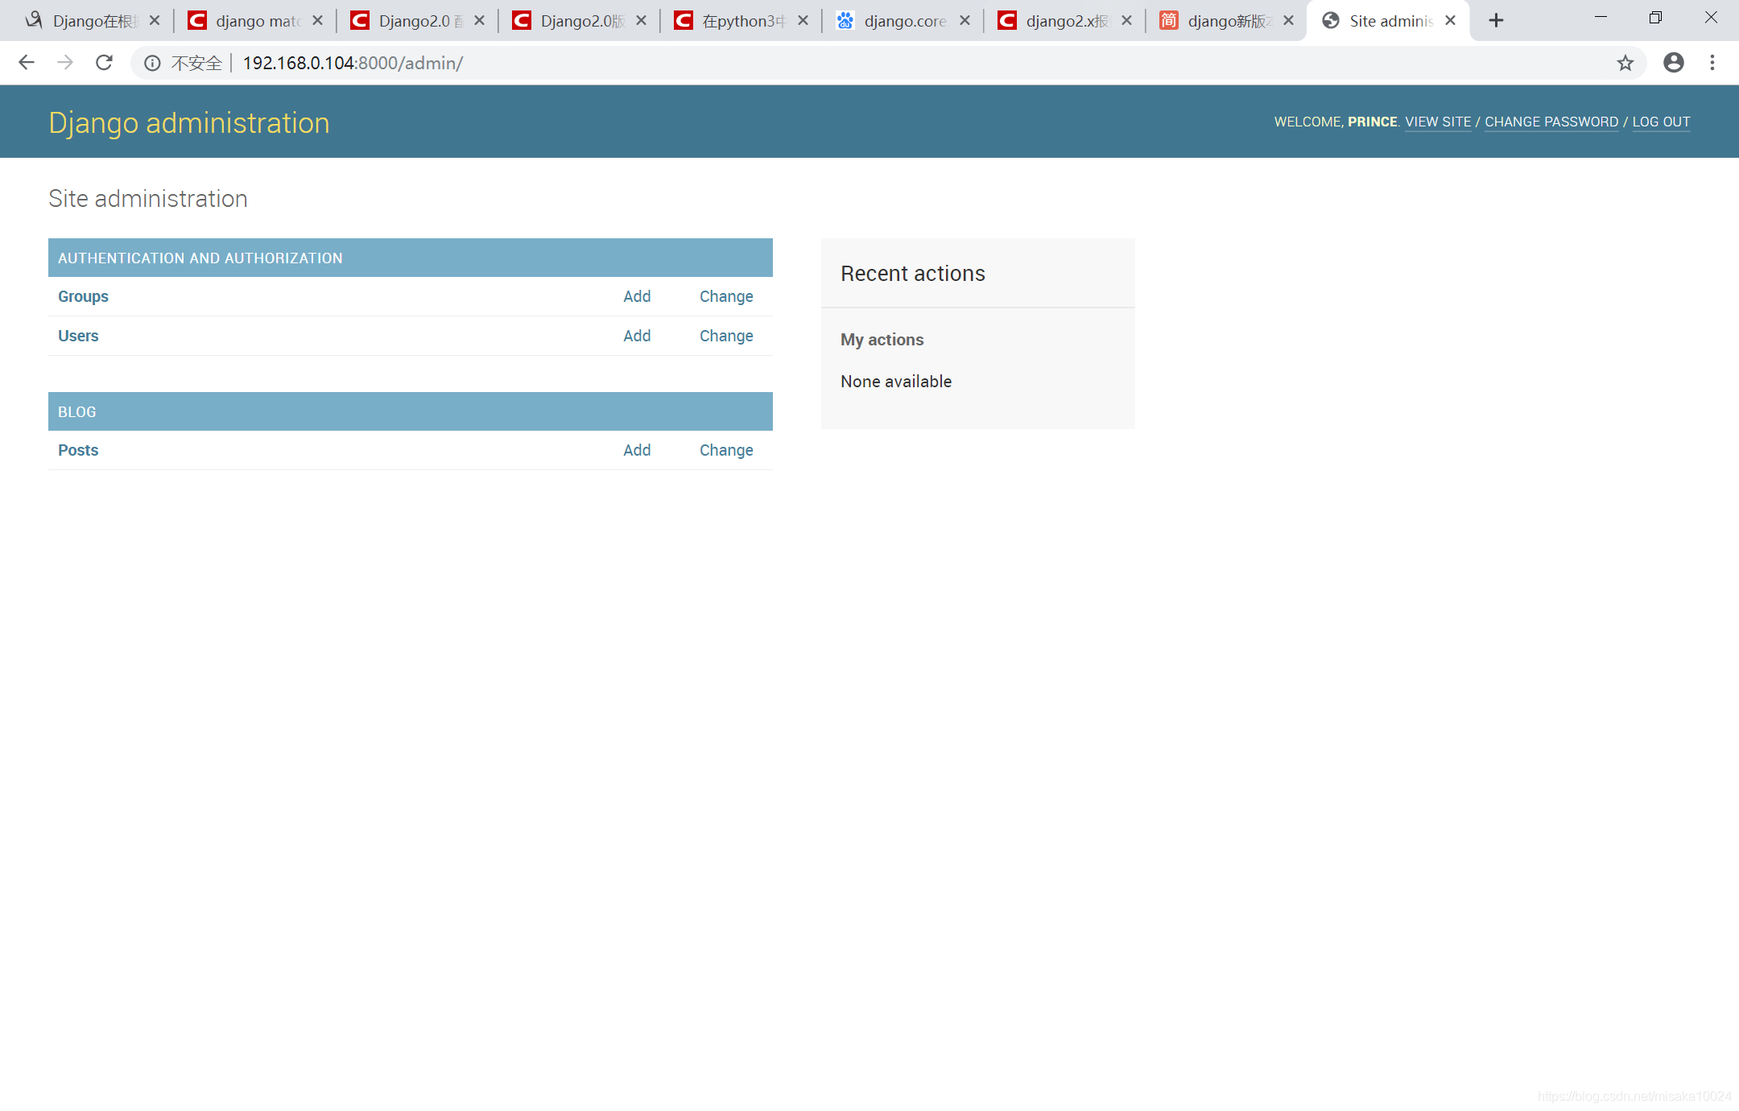Open Chrome three-dot menu
The image size is (1739, 1111).
click(1712, 63)
